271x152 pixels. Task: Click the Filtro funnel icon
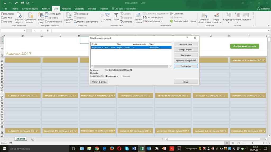click(116, 15)
